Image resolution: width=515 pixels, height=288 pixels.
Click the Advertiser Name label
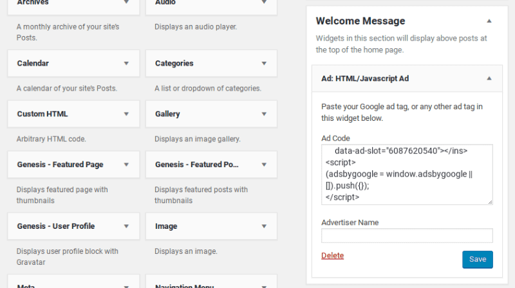point(350,222)
